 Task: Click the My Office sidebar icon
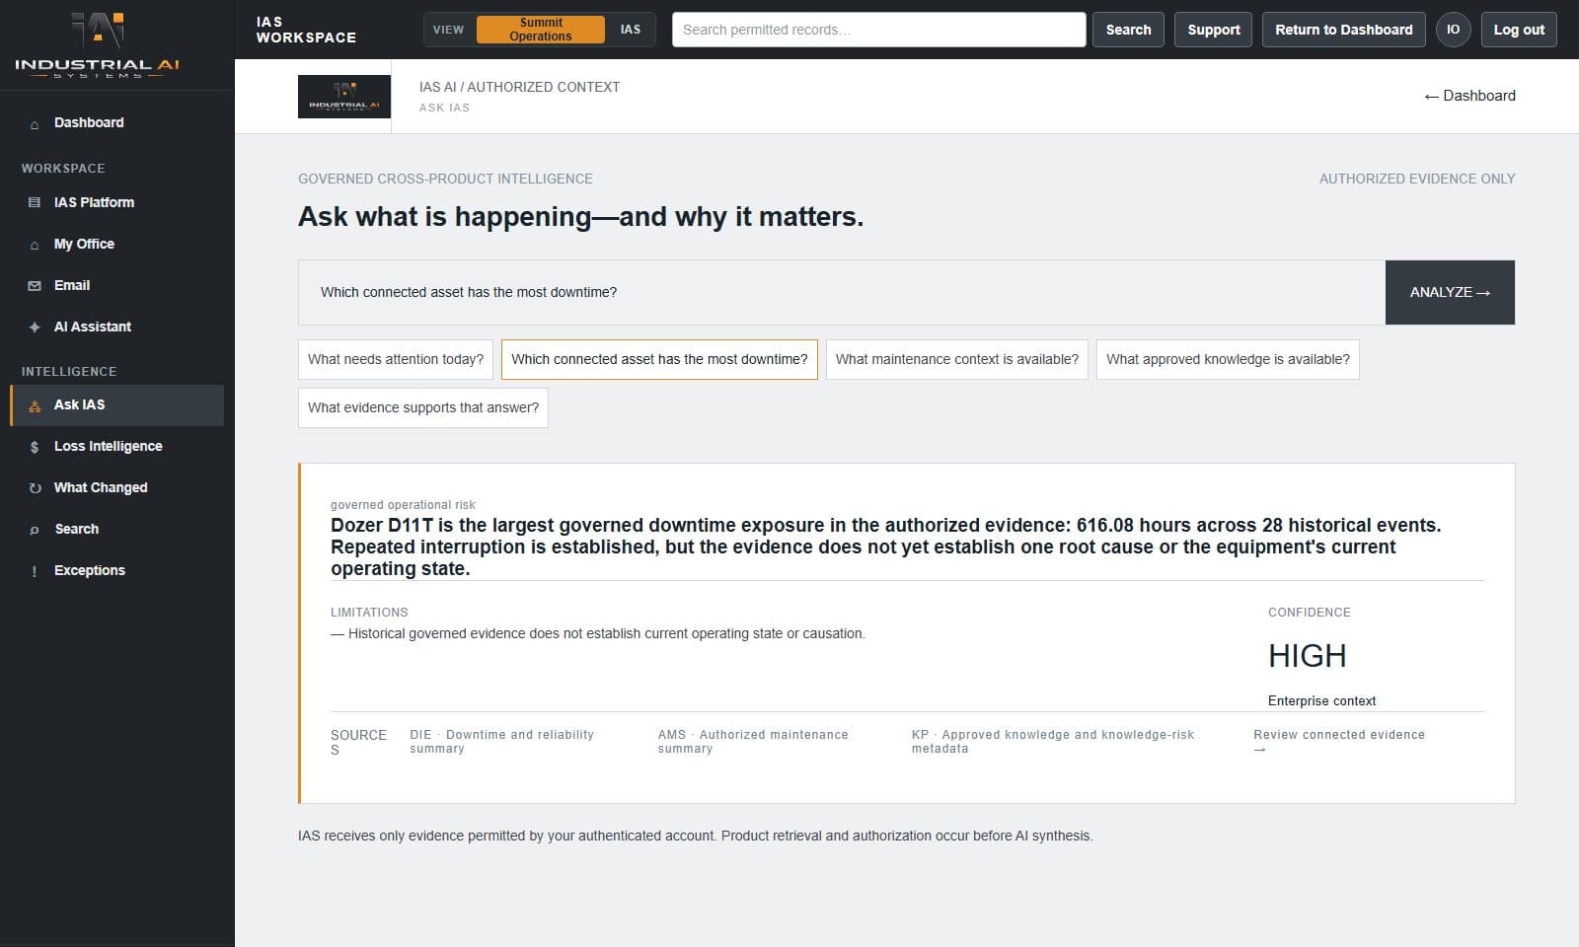[35, 245]
